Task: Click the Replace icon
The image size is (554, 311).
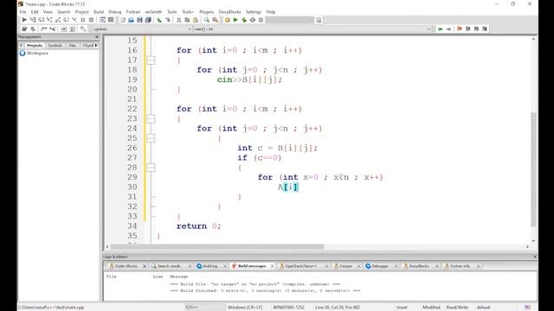Action: click(215, 20)
